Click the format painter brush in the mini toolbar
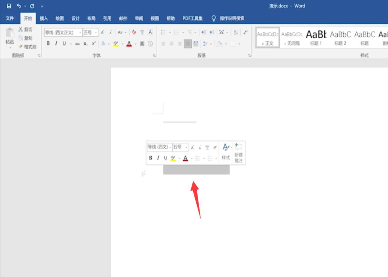This screenshot has width=388, height=277. 215,147
